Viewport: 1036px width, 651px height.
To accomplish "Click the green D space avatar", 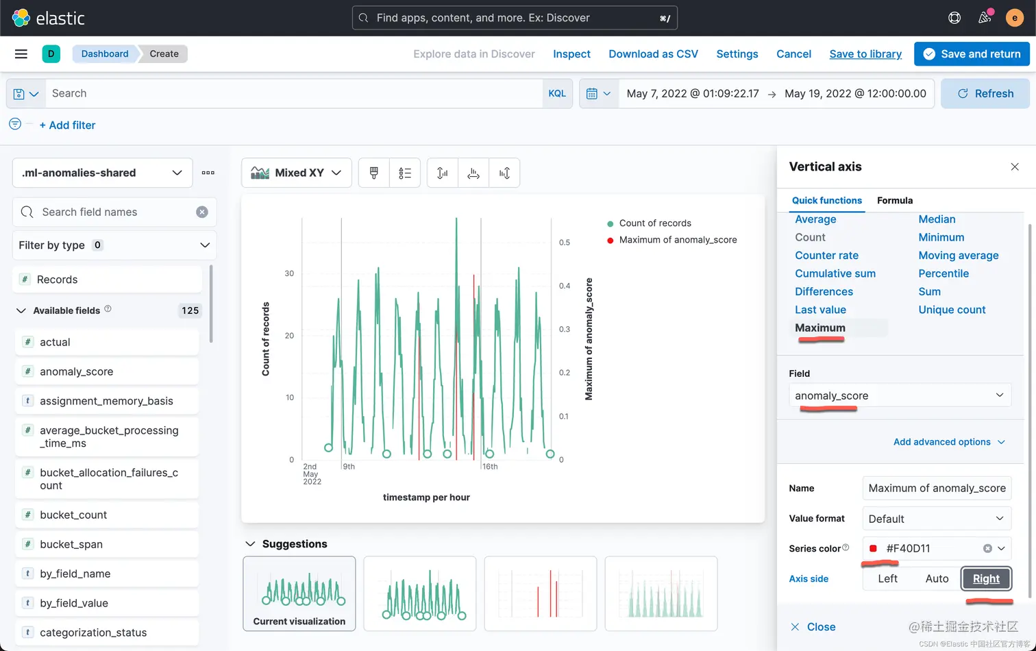I will coord(51,53).
